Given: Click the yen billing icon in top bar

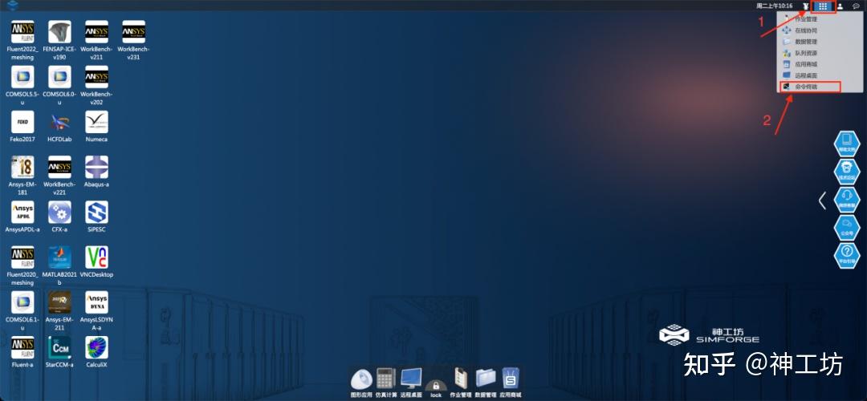Looking at the screenshot, I should [806, 6].
